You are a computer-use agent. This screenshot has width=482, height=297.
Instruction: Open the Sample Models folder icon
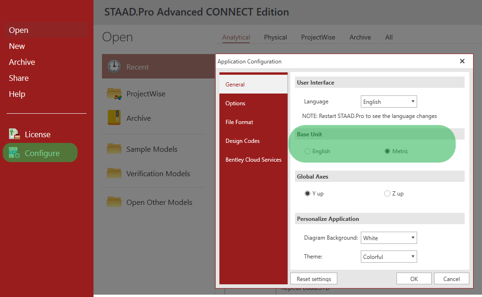(114, 149)
